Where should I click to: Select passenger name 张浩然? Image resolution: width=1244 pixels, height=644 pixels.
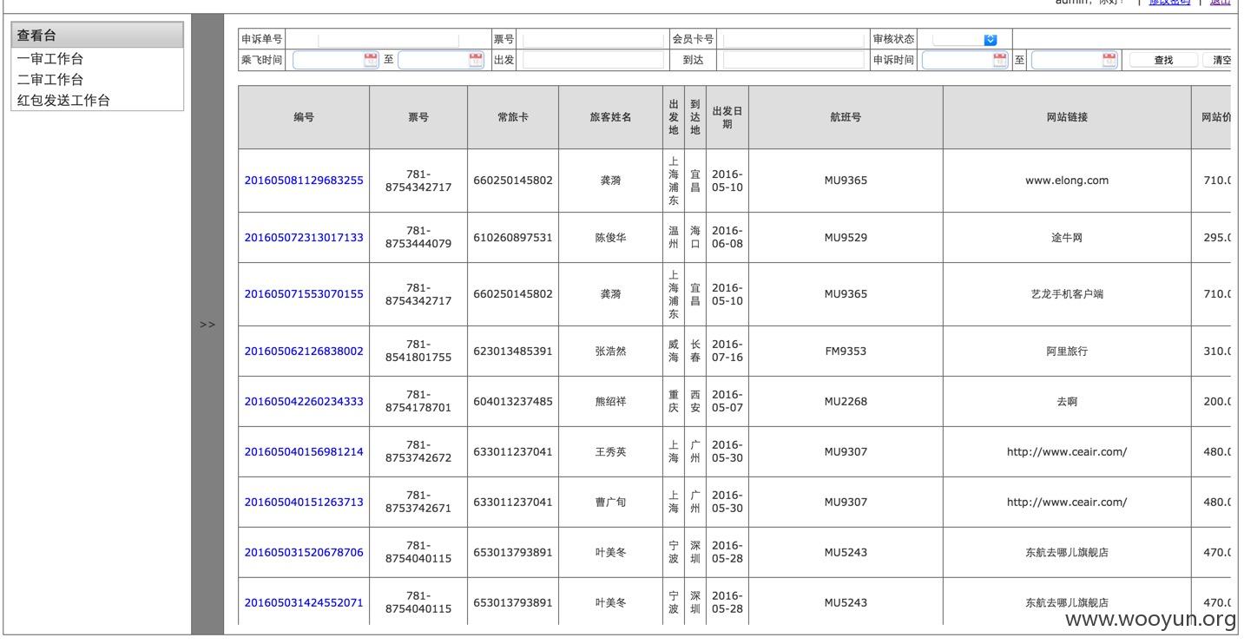pos(610,352)
